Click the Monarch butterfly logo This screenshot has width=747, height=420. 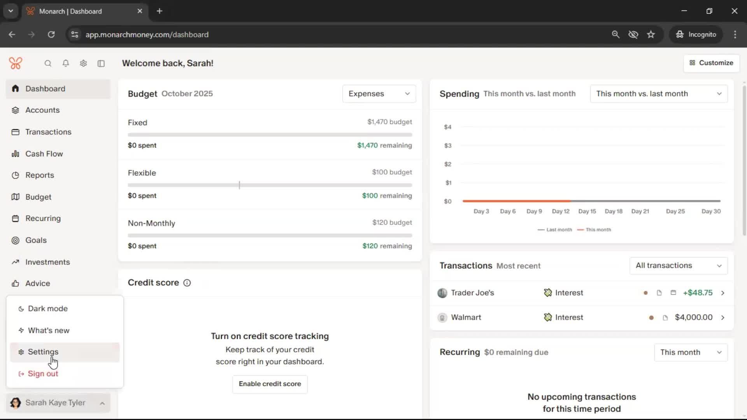tap(16, 63)
